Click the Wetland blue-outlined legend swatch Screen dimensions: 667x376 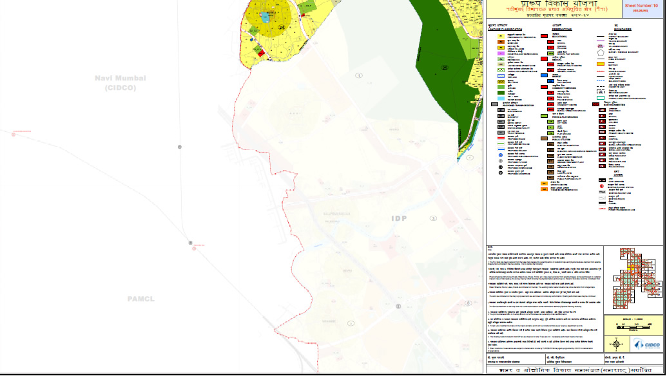pos(501,76)
